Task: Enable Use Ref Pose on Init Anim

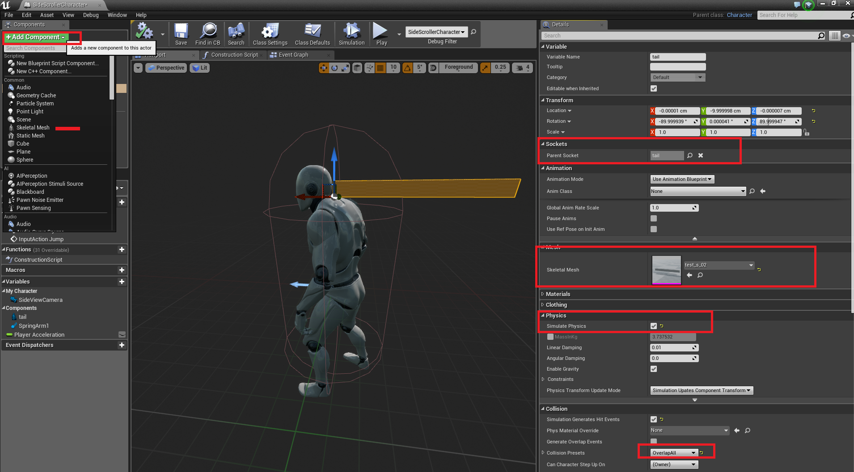Action: [654, 229]
